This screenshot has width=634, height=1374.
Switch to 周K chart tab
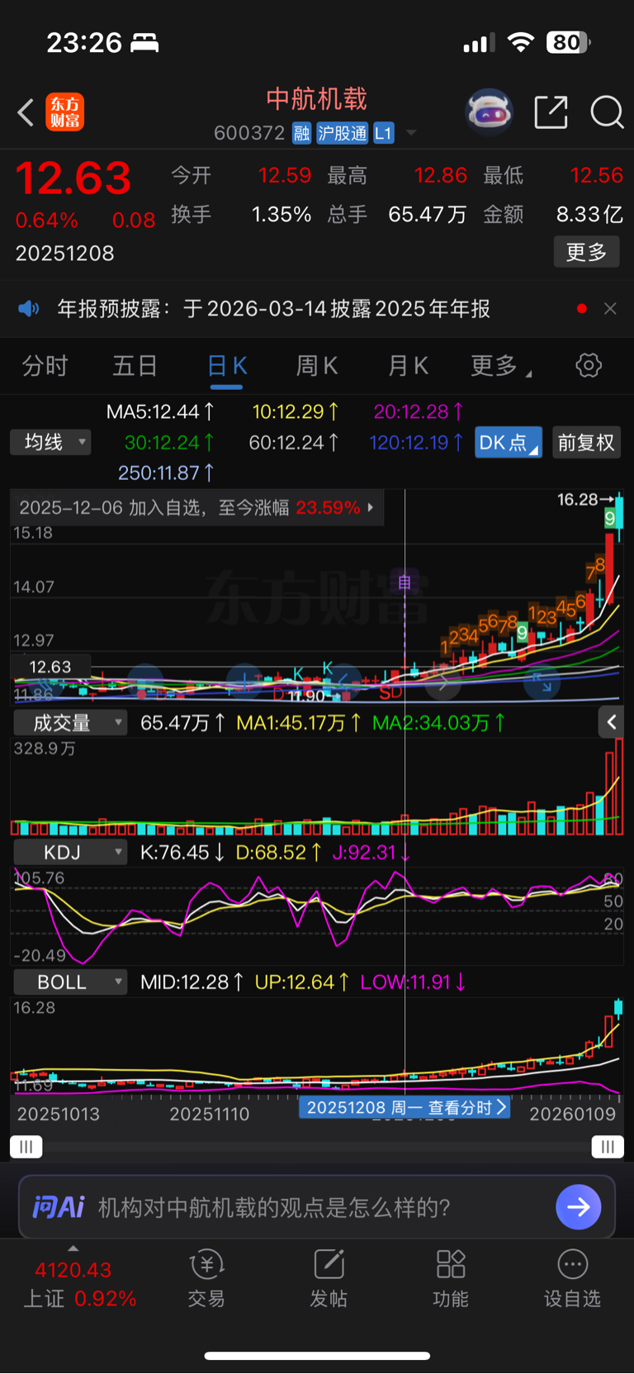317,365
